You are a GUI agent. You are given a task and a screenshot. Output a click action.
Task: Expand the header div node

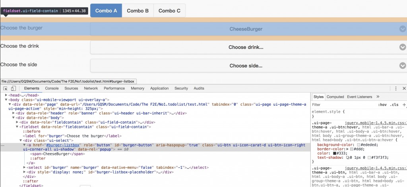pos(14,113)
